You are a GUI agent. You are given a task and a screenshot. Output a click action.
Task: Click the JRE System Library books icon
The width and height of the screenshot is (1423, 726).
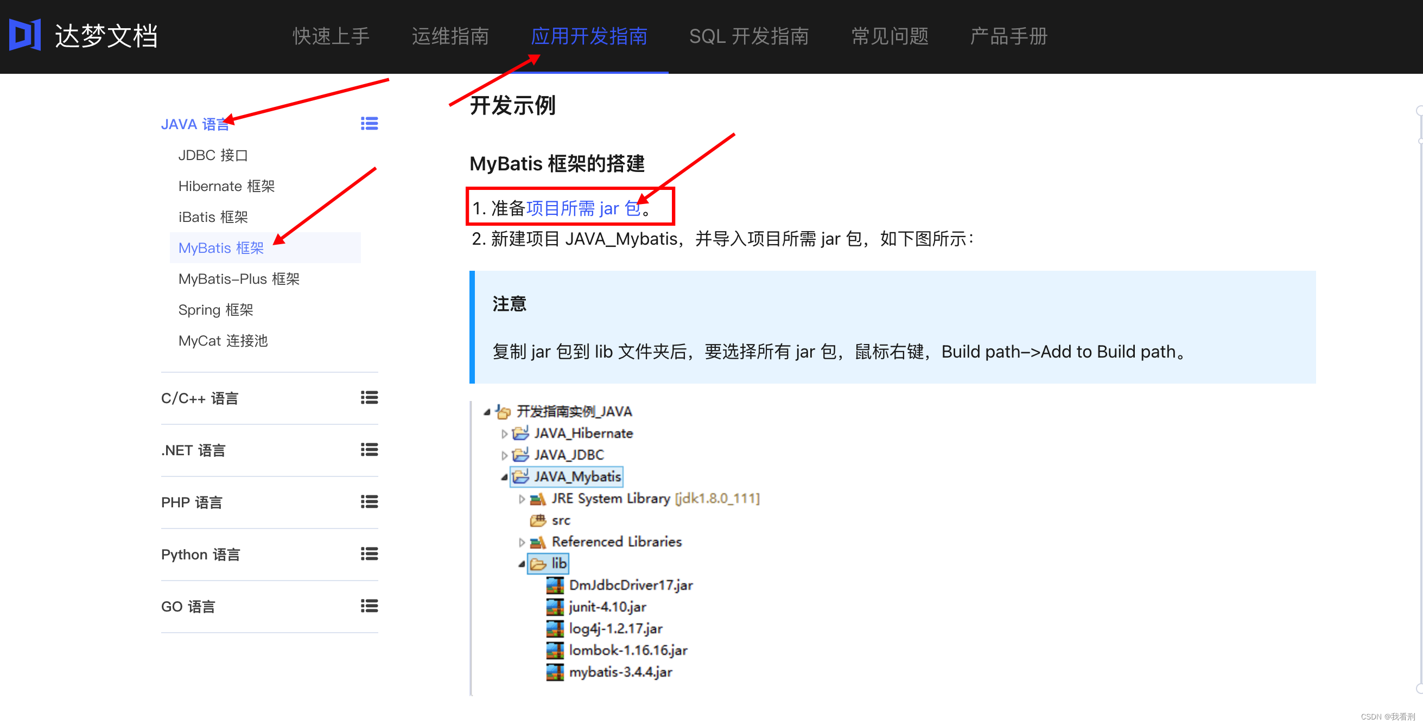537,499
